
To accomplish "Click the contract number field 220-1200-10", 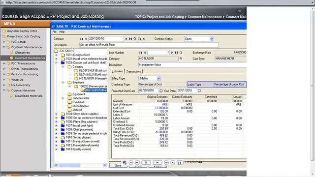I will (106, 39).
